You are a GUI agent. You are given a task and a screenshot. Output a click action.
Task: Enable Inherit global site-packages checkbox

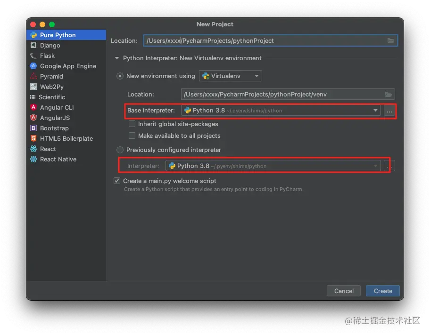132,124
